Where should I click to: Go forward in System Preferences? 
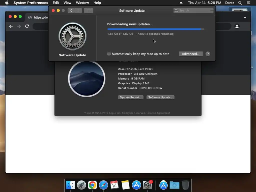[78, 10]
